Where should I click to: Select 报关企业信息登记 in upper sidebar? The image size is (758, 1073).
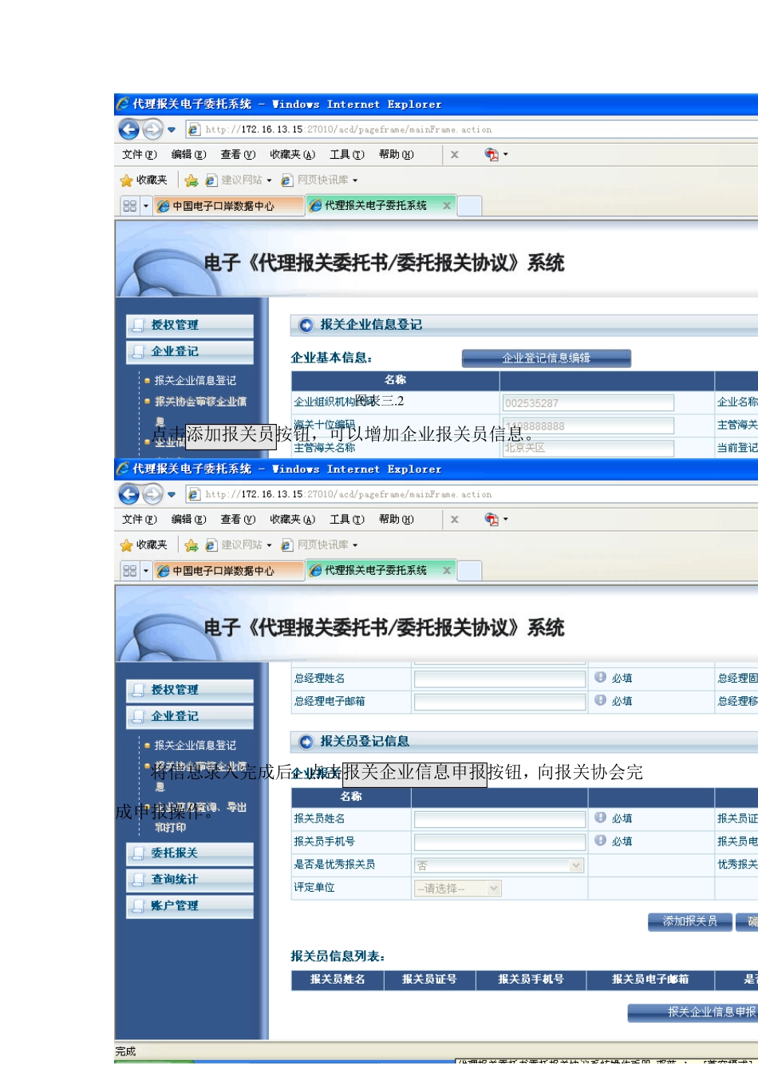[195, 381]
